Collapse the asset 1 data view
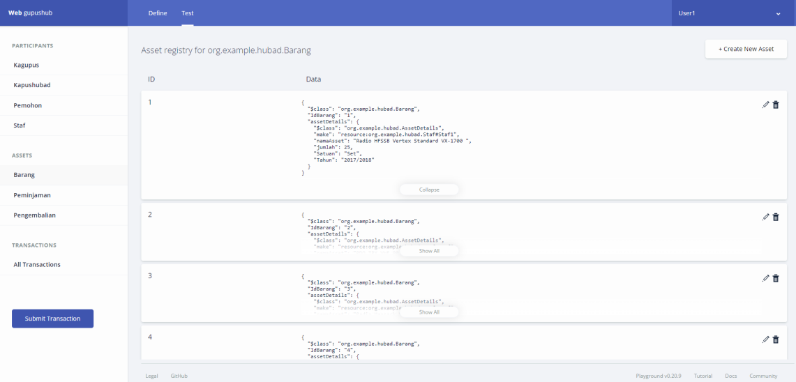The width and height of the screenshot is (796, 382). click(x=429, y=190)
